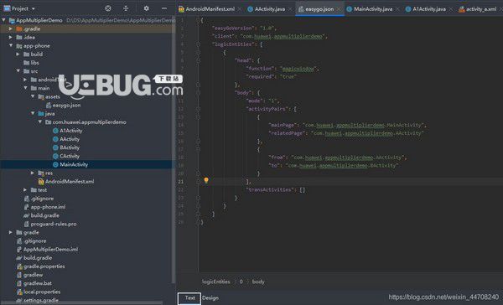
Task: Expand the test folder
Action: point(25,190)
